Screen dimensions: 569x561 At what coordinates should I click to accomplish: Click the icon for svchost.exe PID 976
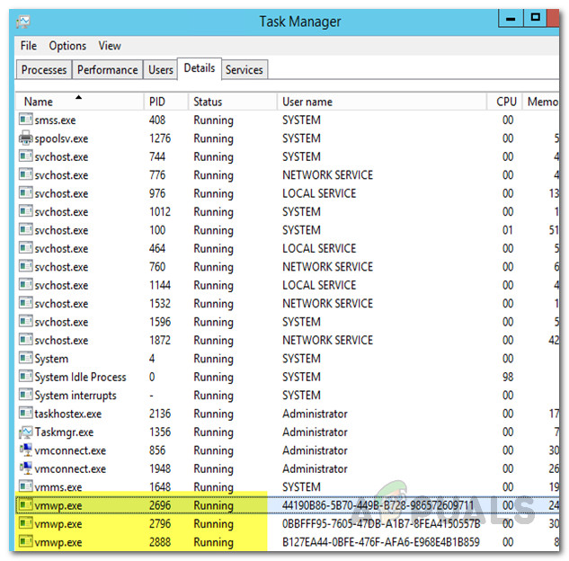tap(26, 192)
